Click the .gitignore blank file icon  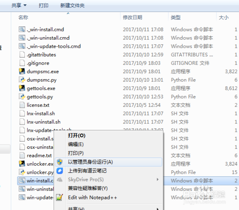22,63
